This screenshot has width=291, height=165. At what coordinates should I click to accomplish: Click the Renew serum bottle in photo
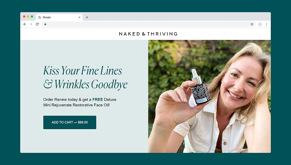(x=200, y=87)
